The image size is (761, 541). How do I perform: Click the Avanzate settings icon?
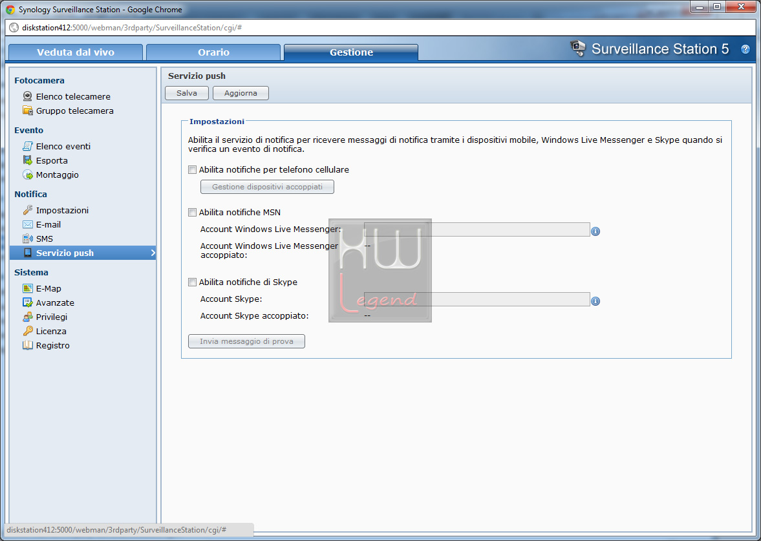pyautogui.click(x=28, y=302)
